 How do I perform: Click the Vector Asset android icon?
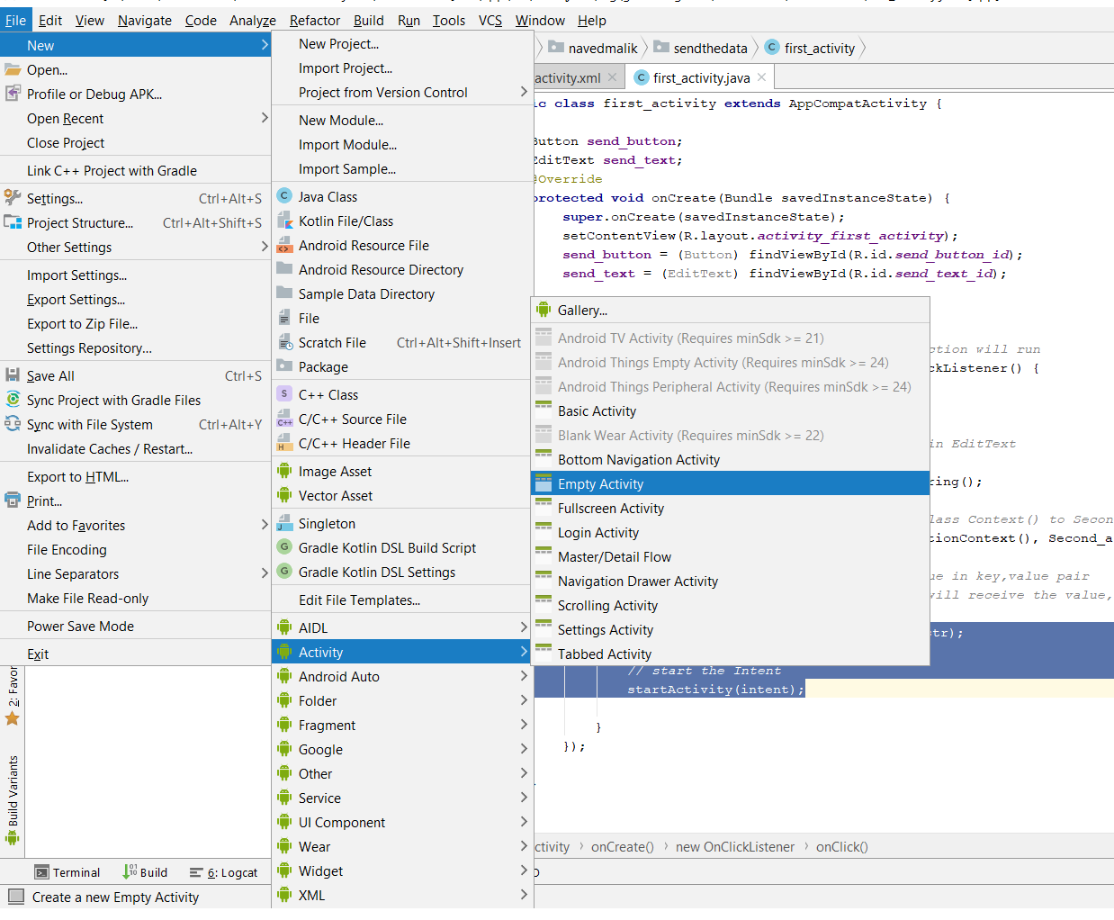click(284, 495)
